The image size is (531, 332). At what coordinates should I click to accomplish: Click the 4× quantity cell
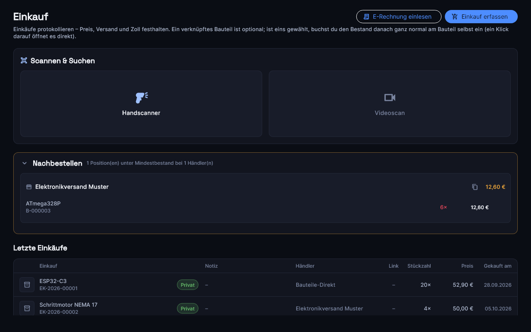tap(427, 308)
